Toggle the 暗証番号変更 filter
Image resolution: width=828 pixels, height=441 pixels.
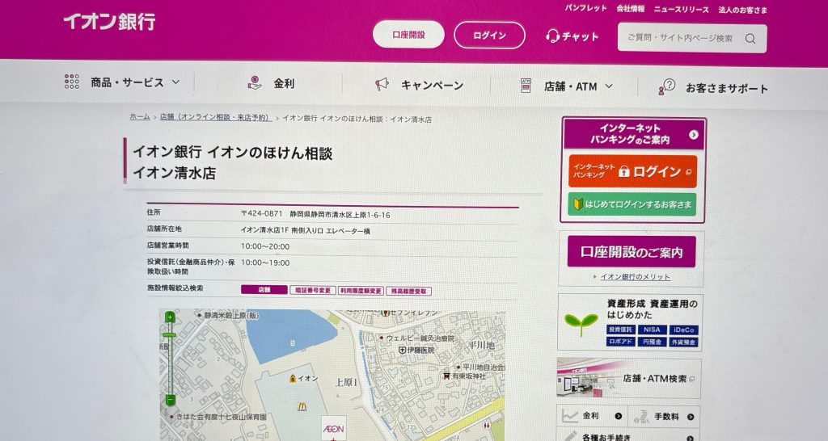312,290
